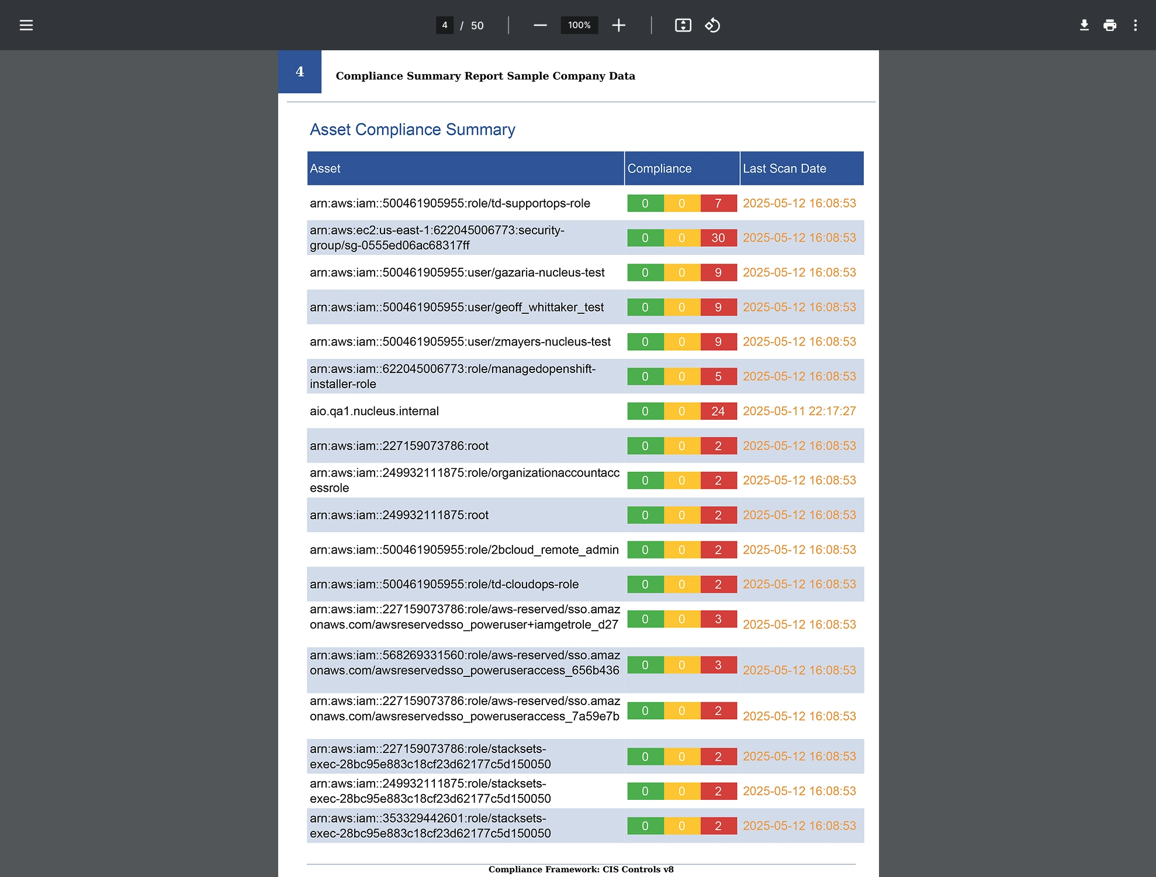Download the PDF file
1156x877 pixels.
1084,25
